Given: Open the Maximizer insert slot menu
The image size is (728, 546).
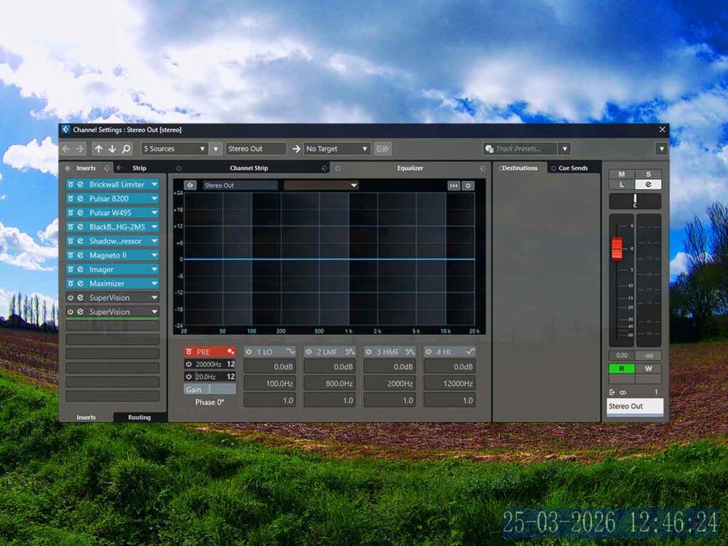Looking at the screenshot, I should point(154,284).
